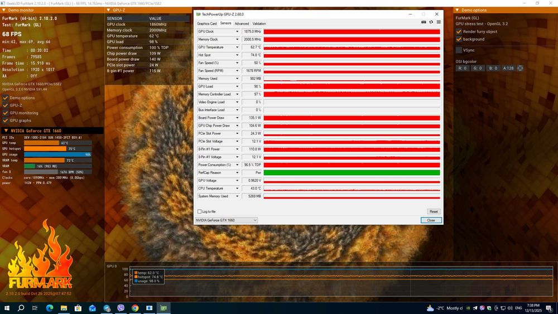Open the GPU-Z hamburger menu icon
The image size is (558, 314).
(x=439, y=22)
